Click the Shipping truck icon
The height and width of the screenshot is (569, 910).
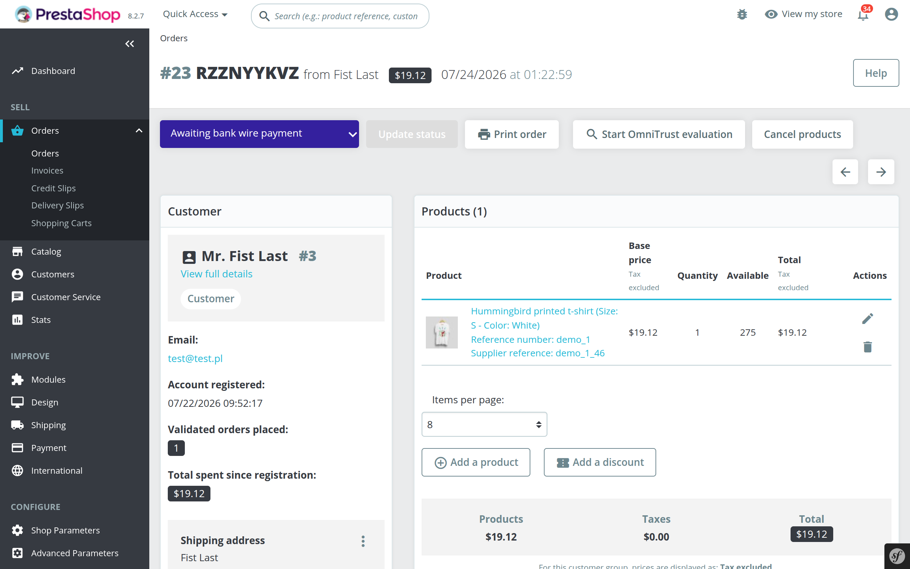coord(17,425)
